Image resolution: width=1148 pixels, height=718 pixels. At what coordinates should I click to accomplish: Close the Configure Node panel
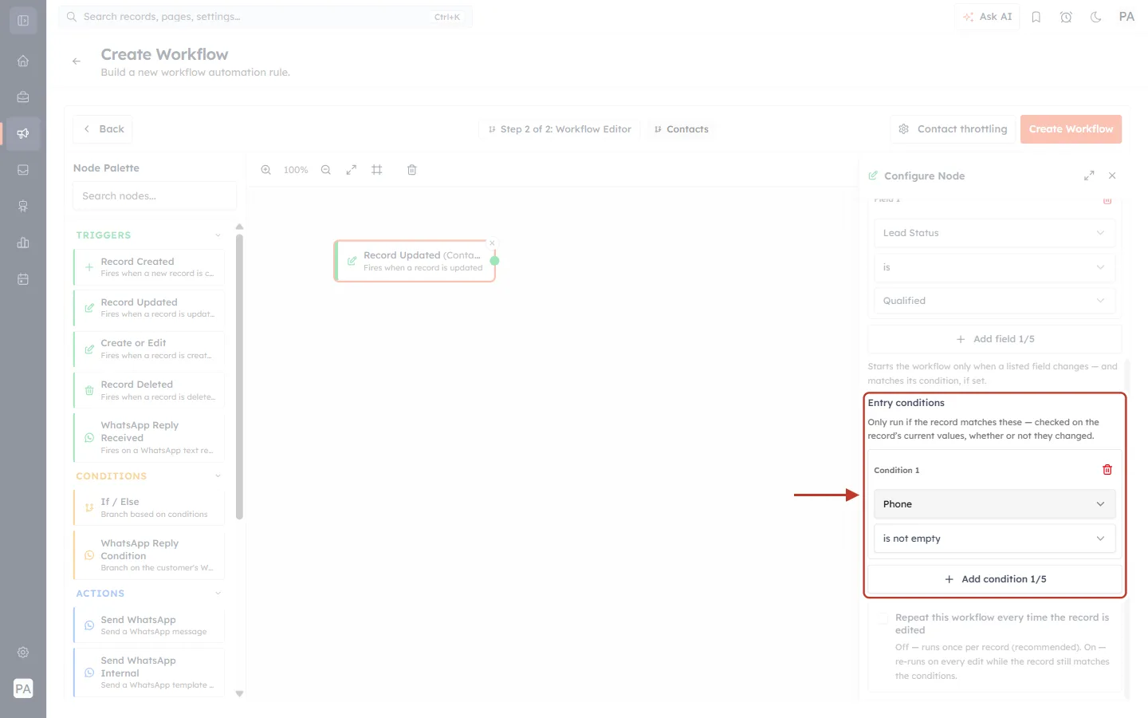(1112, 176)
